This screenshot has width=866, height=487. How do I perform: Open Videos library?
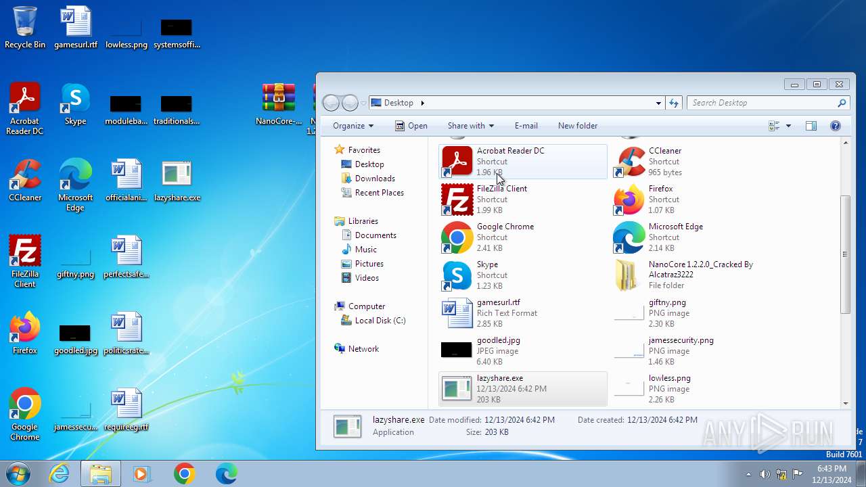coord(367,278)
